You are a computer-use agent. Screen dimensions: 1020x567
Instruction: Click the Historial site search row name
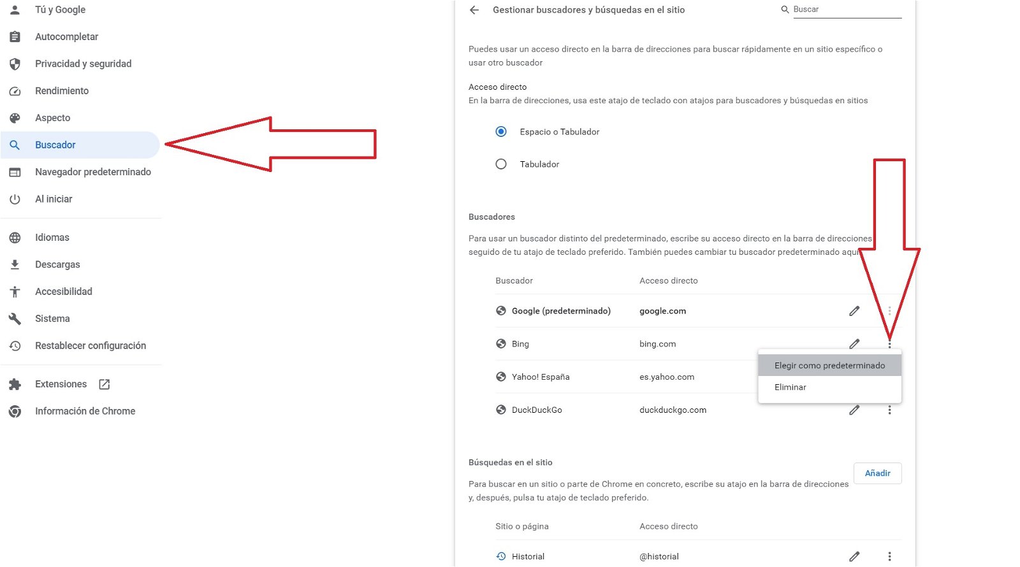[528, 556]
